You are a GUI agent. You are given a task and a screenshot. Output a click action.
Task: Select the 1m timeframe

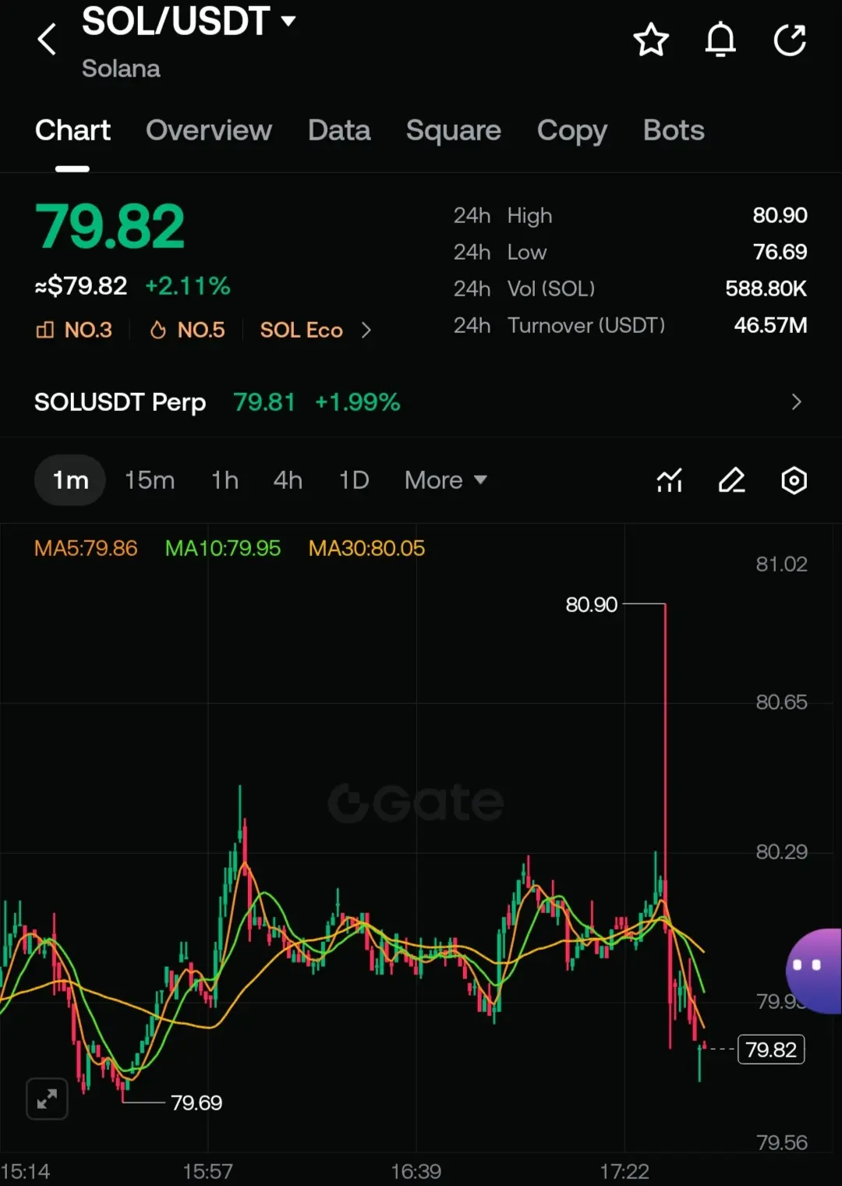pos(70,480)
